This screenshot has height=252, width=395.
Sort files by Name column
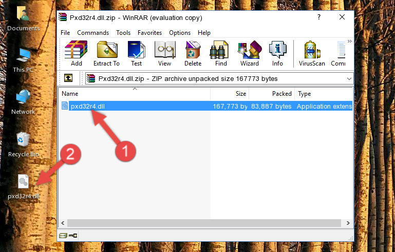pos(135,94)
